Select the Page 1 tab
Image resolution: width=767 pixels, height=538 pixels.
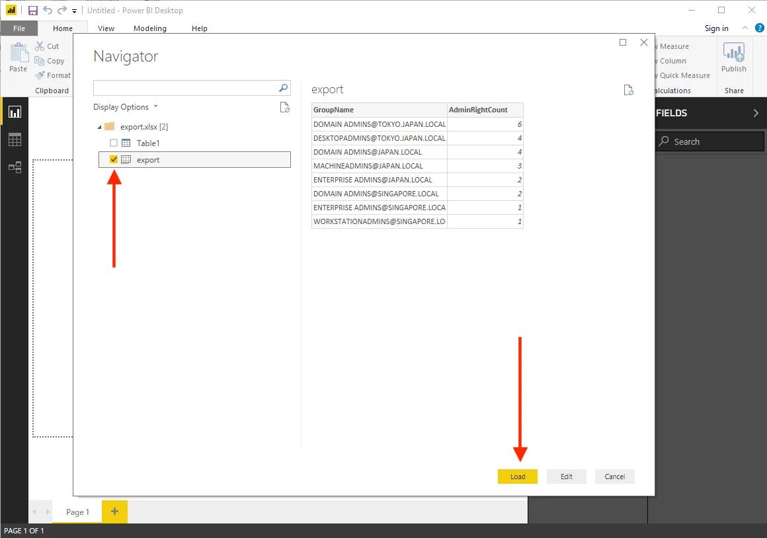[x=77, y=512]
